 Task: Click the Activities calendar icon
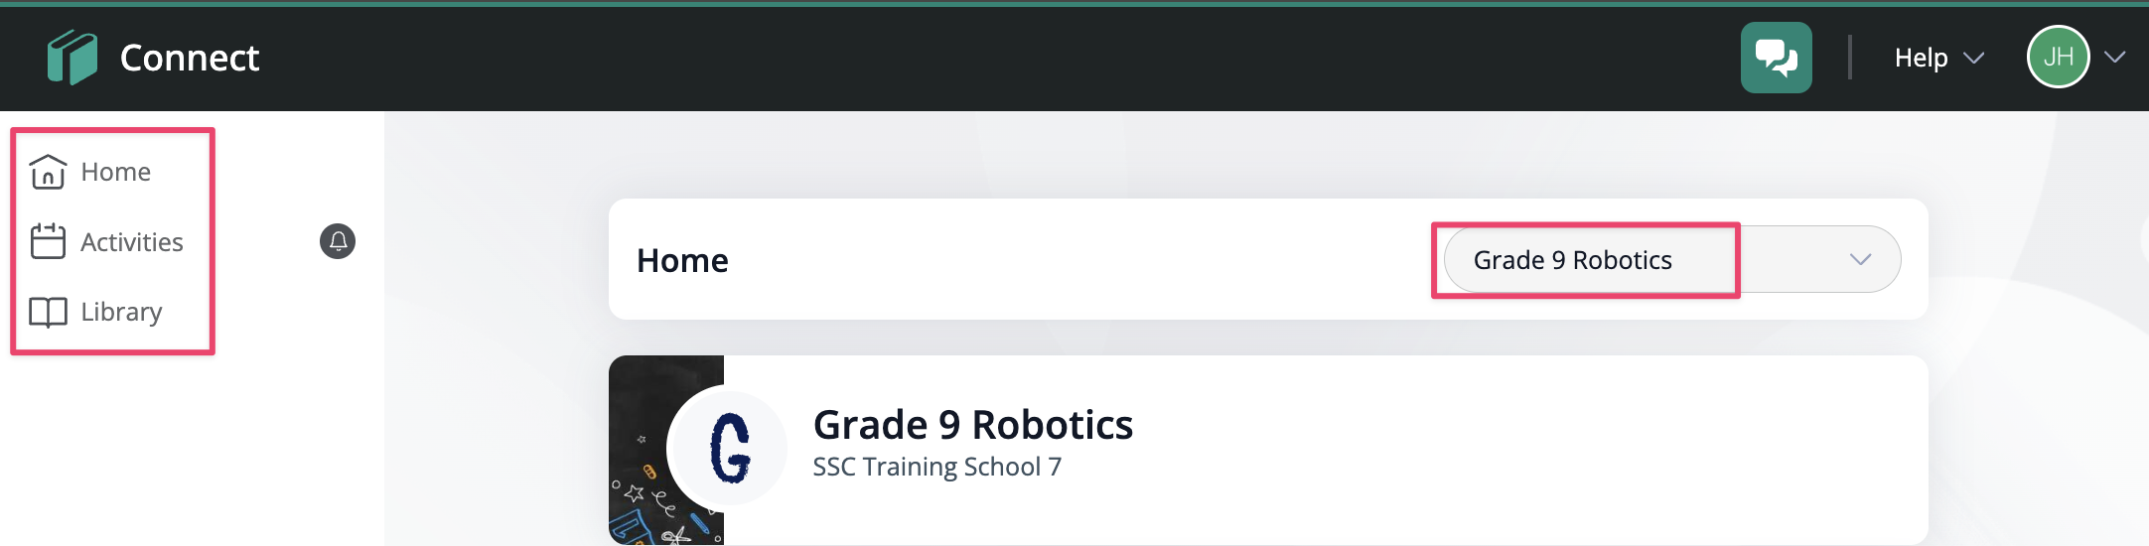[x=48, y=241]
